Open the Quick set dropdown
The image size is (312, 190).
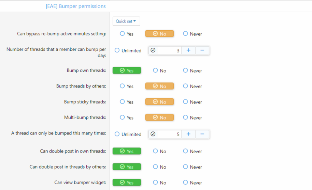click(126, 21)
